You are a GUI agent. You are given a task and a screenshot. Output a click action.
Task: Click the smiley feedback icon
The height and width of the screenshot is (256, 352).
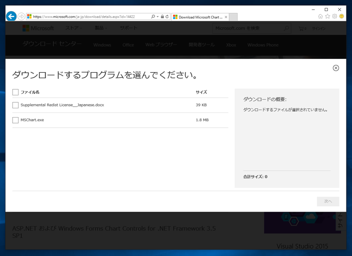click(342, 16)
